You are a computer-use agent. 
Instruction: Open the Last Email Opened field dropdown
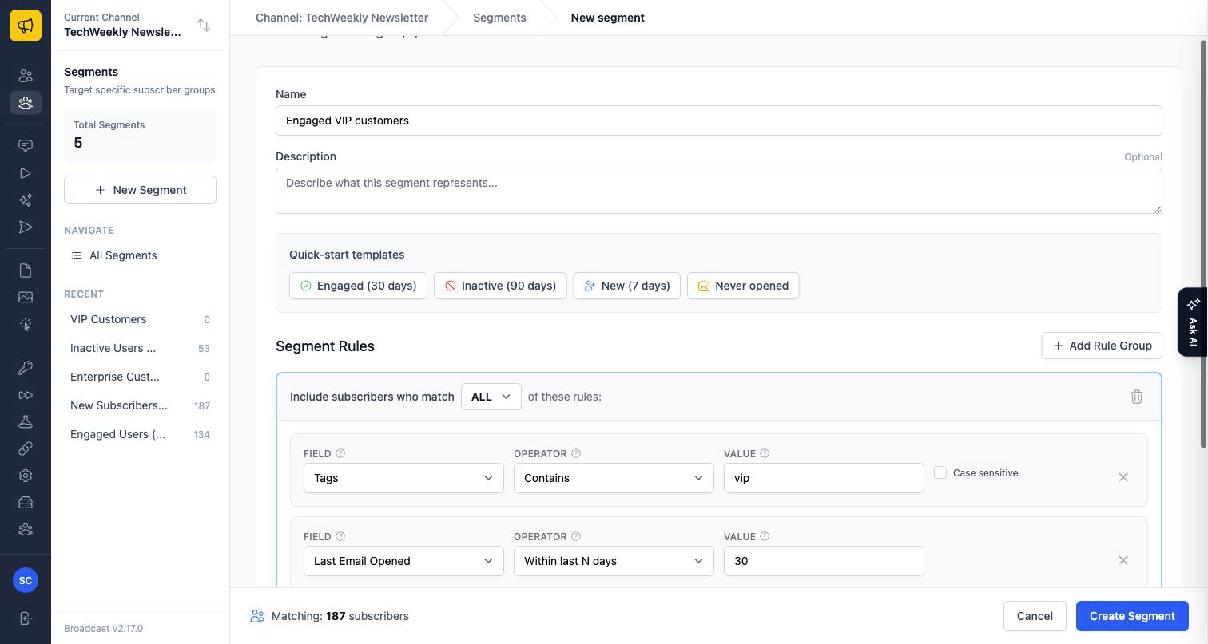(403, 561)
